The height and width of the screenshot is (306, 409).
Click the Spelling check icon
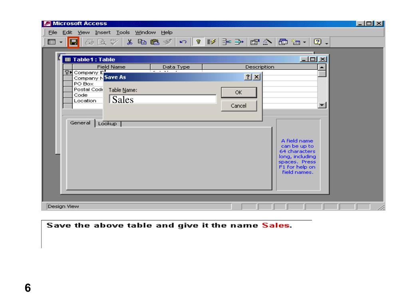point(114,42)
